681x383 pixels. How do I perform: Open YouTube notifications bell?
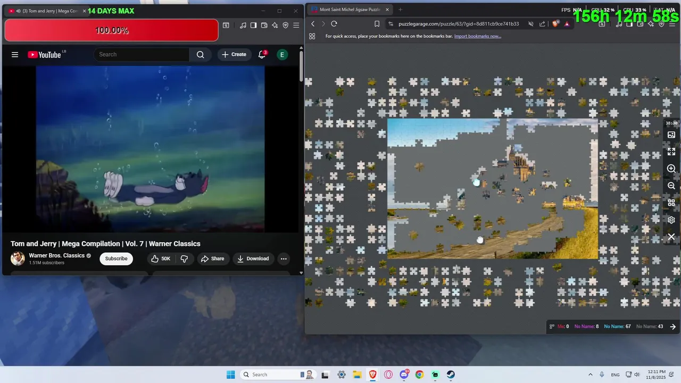coord(262,54)
